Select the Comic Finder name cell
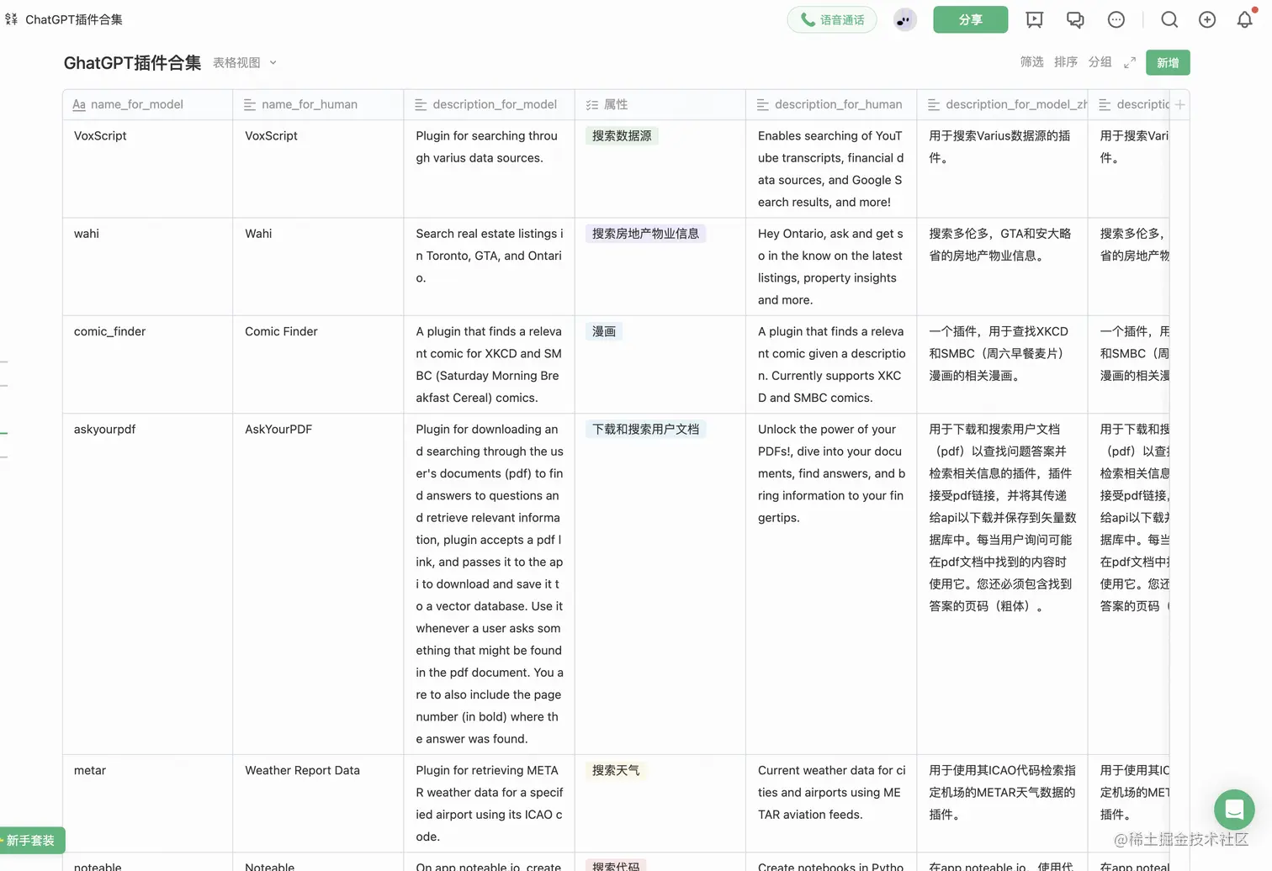The image size is (1272, 871). coord(318,365)
